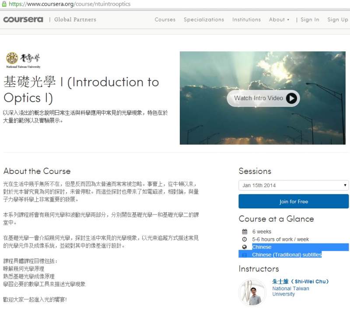Click the Sessions heading
Screen dimensions: 350x309
255,171
